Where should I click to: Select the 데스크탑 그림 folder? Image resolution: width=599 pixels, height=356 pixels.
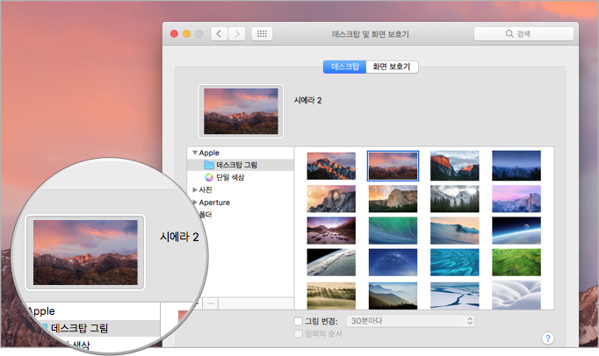tap(241, 165)
